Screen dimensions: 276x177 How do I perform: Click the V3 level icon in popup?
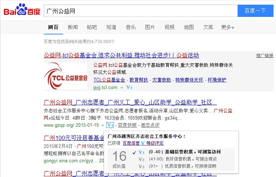click(141, 167)
